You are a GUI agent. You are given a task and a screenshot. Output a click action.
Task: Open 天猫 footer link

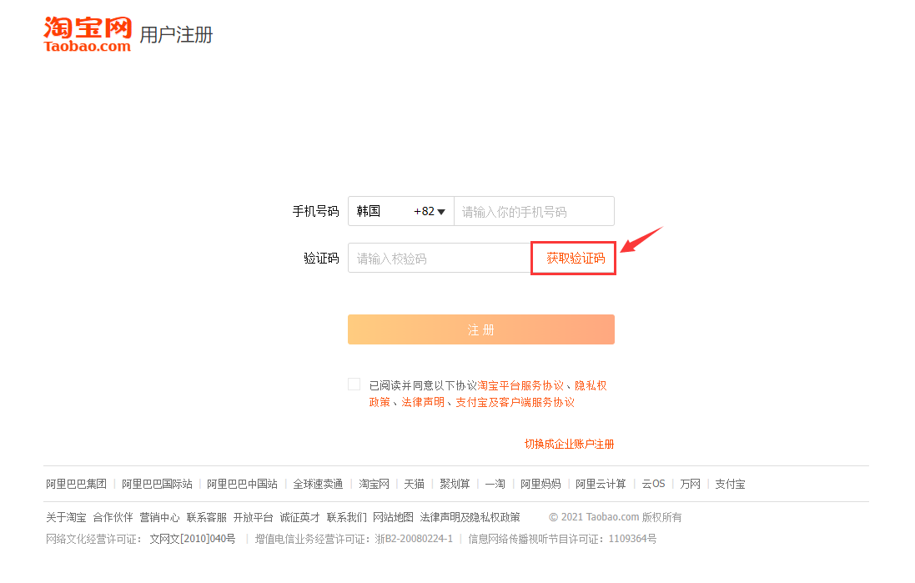click(415, 484)
